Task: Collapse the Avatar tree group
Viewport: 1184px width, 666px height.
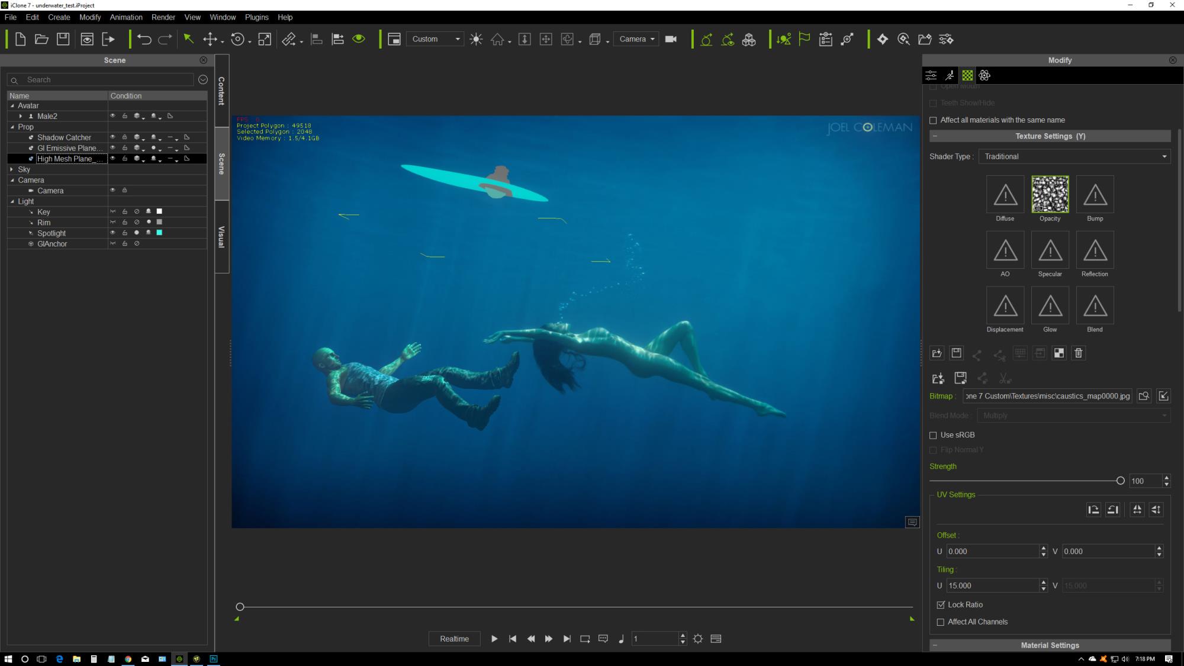Action: click(12, 106)
